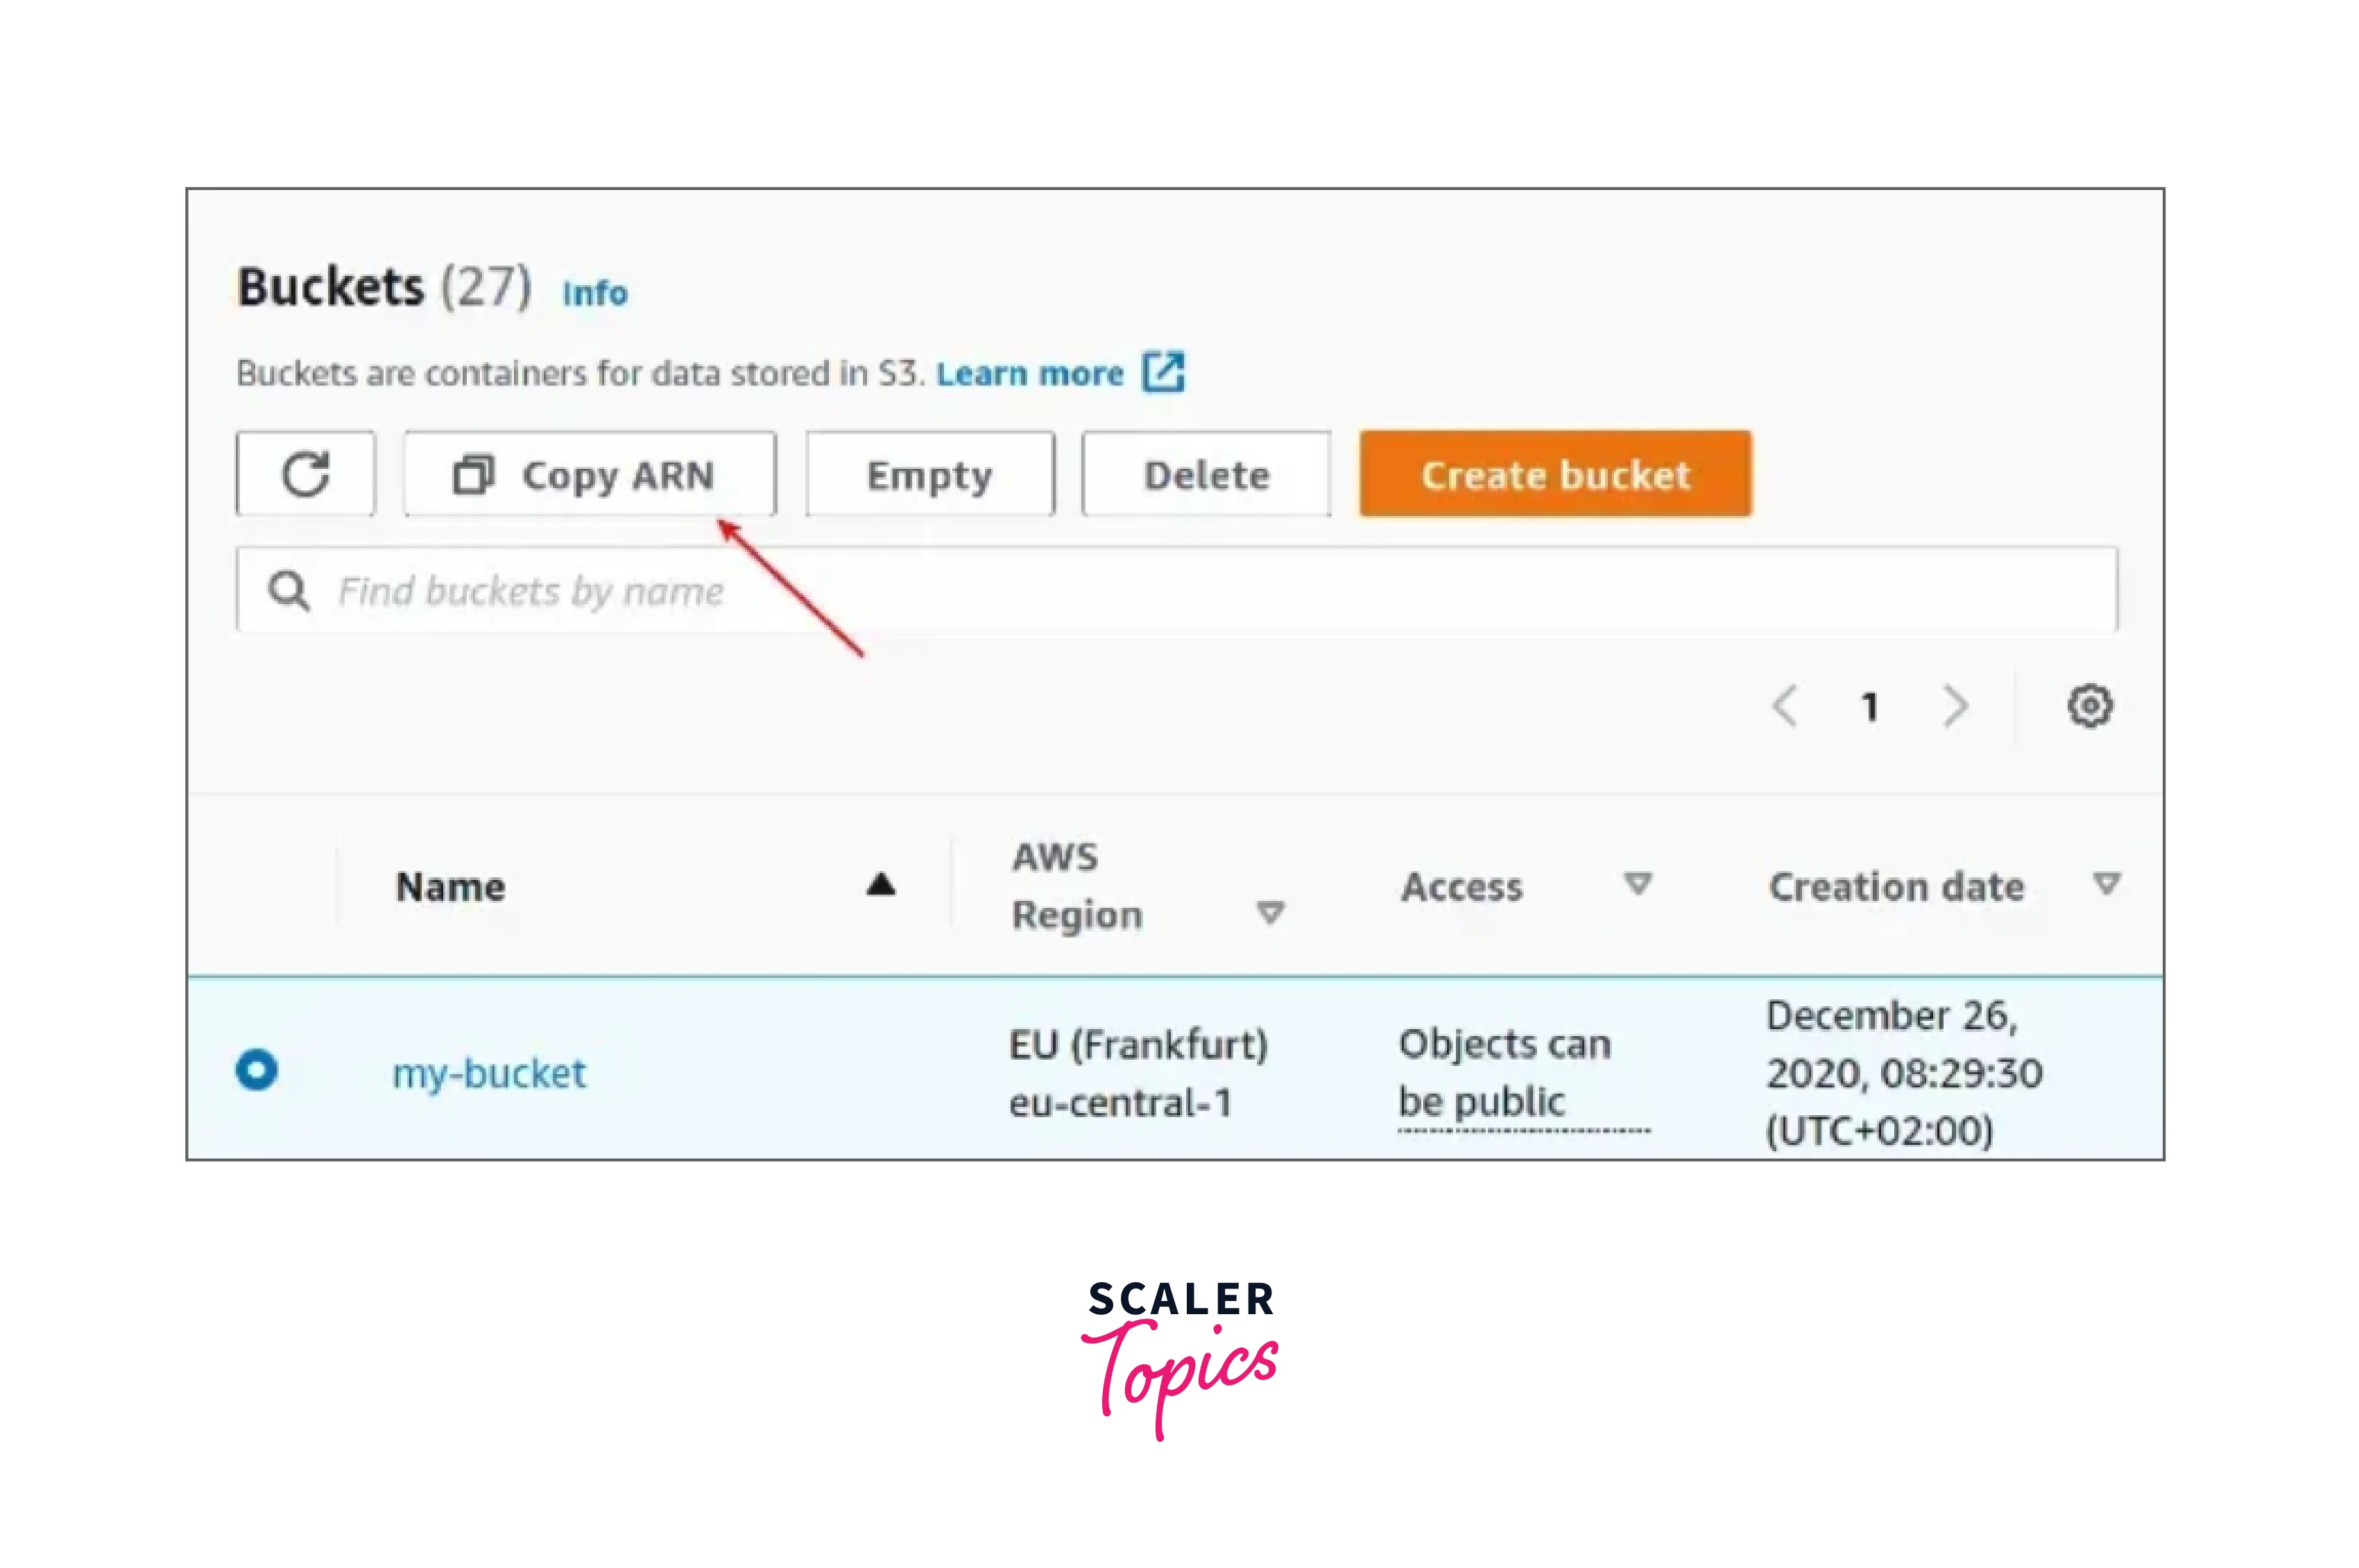Click the Name column header
Screen dimensions: 2359x1568
(451, 887)
